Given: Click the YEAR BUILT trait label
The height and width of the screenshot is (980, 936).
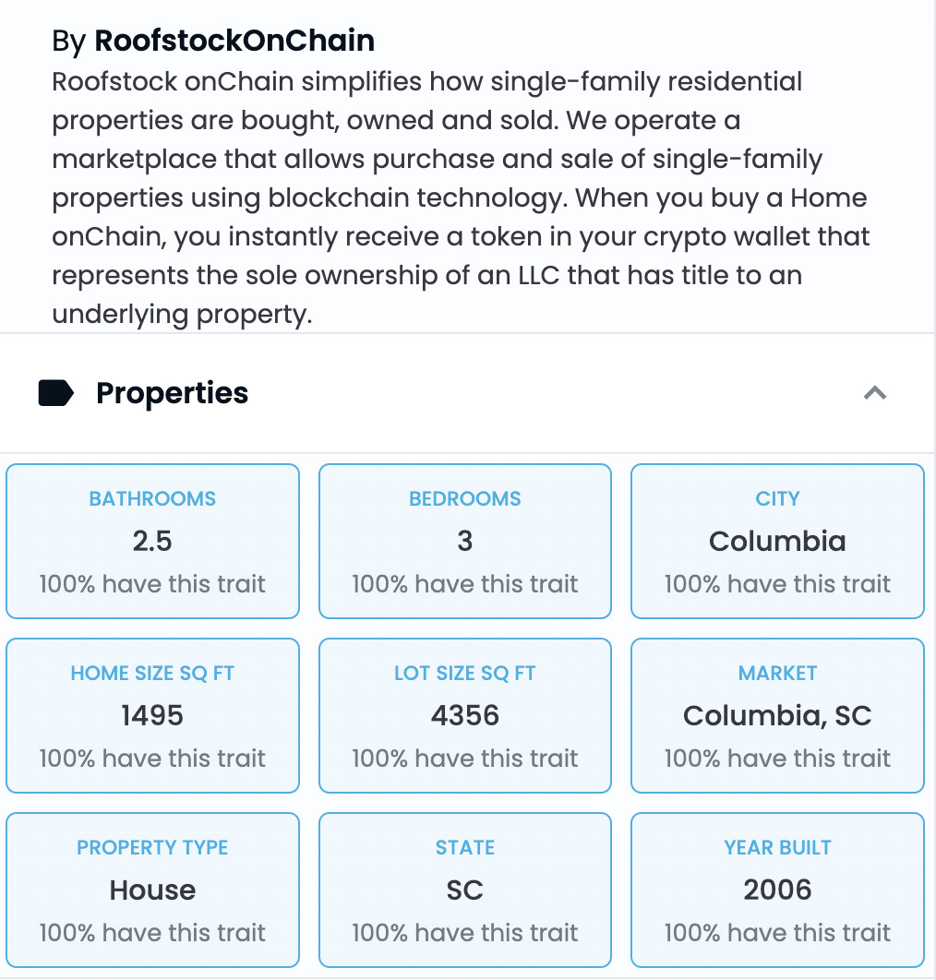Looking at the screenshot, I should point(777,847).
